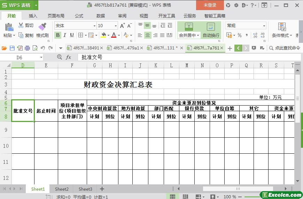The height and width of the screenshot is (199, 303).
Task: Expand the 合并居中 dropdown arrow
Action: coord(198,36)
